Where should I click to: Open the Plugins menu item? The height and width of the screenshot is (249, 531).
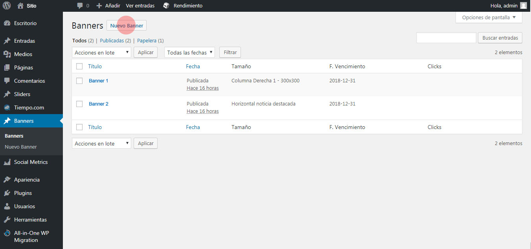pos(23,193)
